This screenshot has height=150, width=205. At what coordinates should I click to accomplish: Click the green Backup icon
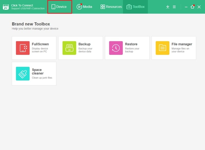(x=69, y=48)
